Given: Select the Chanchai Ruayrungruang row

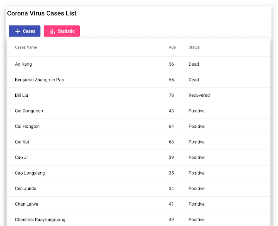Looking at the screenshot, I should (x=139, y=219).
